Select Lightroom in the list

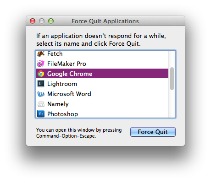pos(102,84)
